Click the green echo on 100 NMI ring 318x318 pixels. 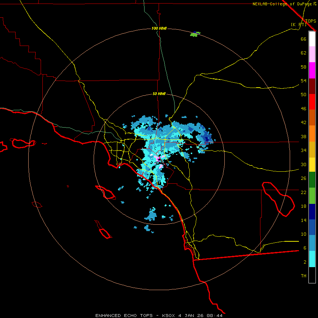click(195, 34)
